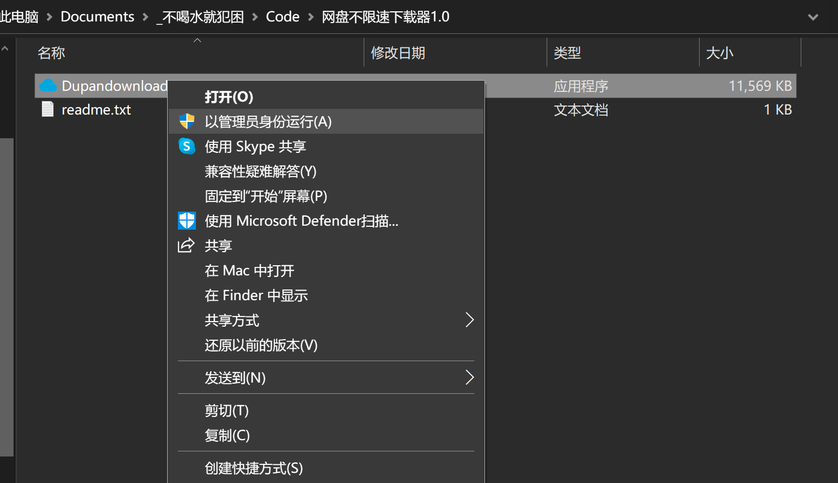Click the Dupandownload cloud app icon
Image resolution: width=838 pixels, height=483 pixels.
[49, 86]
